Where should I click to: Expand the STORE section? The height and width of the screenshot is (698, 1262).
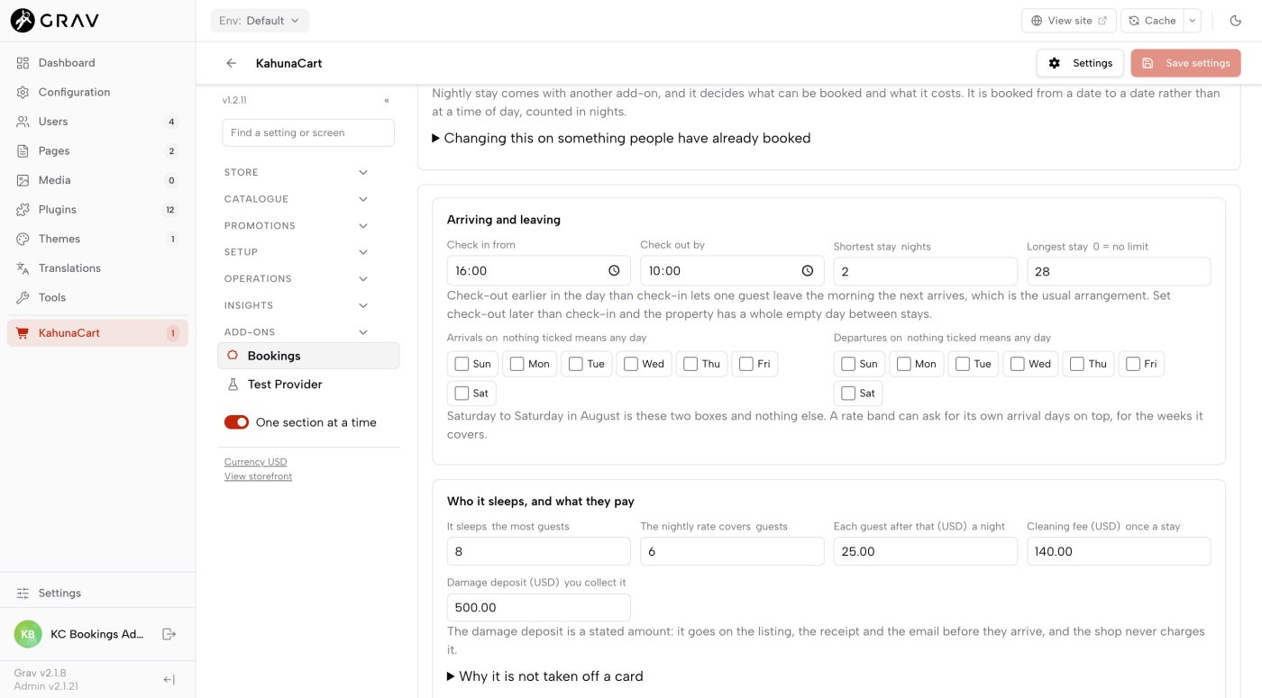coord(297,172)
